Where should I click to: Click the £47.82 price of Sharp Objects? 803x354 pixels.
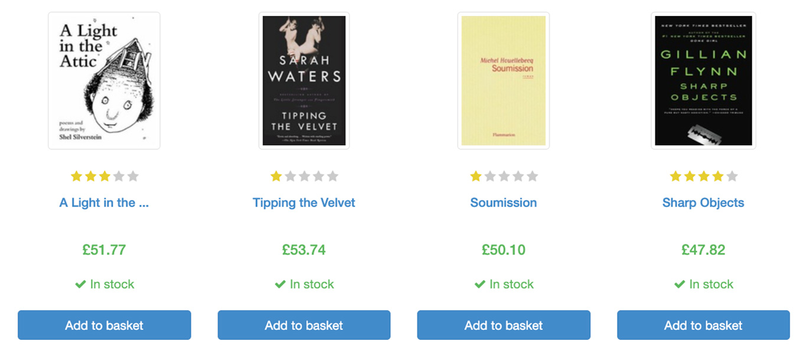tap(703, 250)
